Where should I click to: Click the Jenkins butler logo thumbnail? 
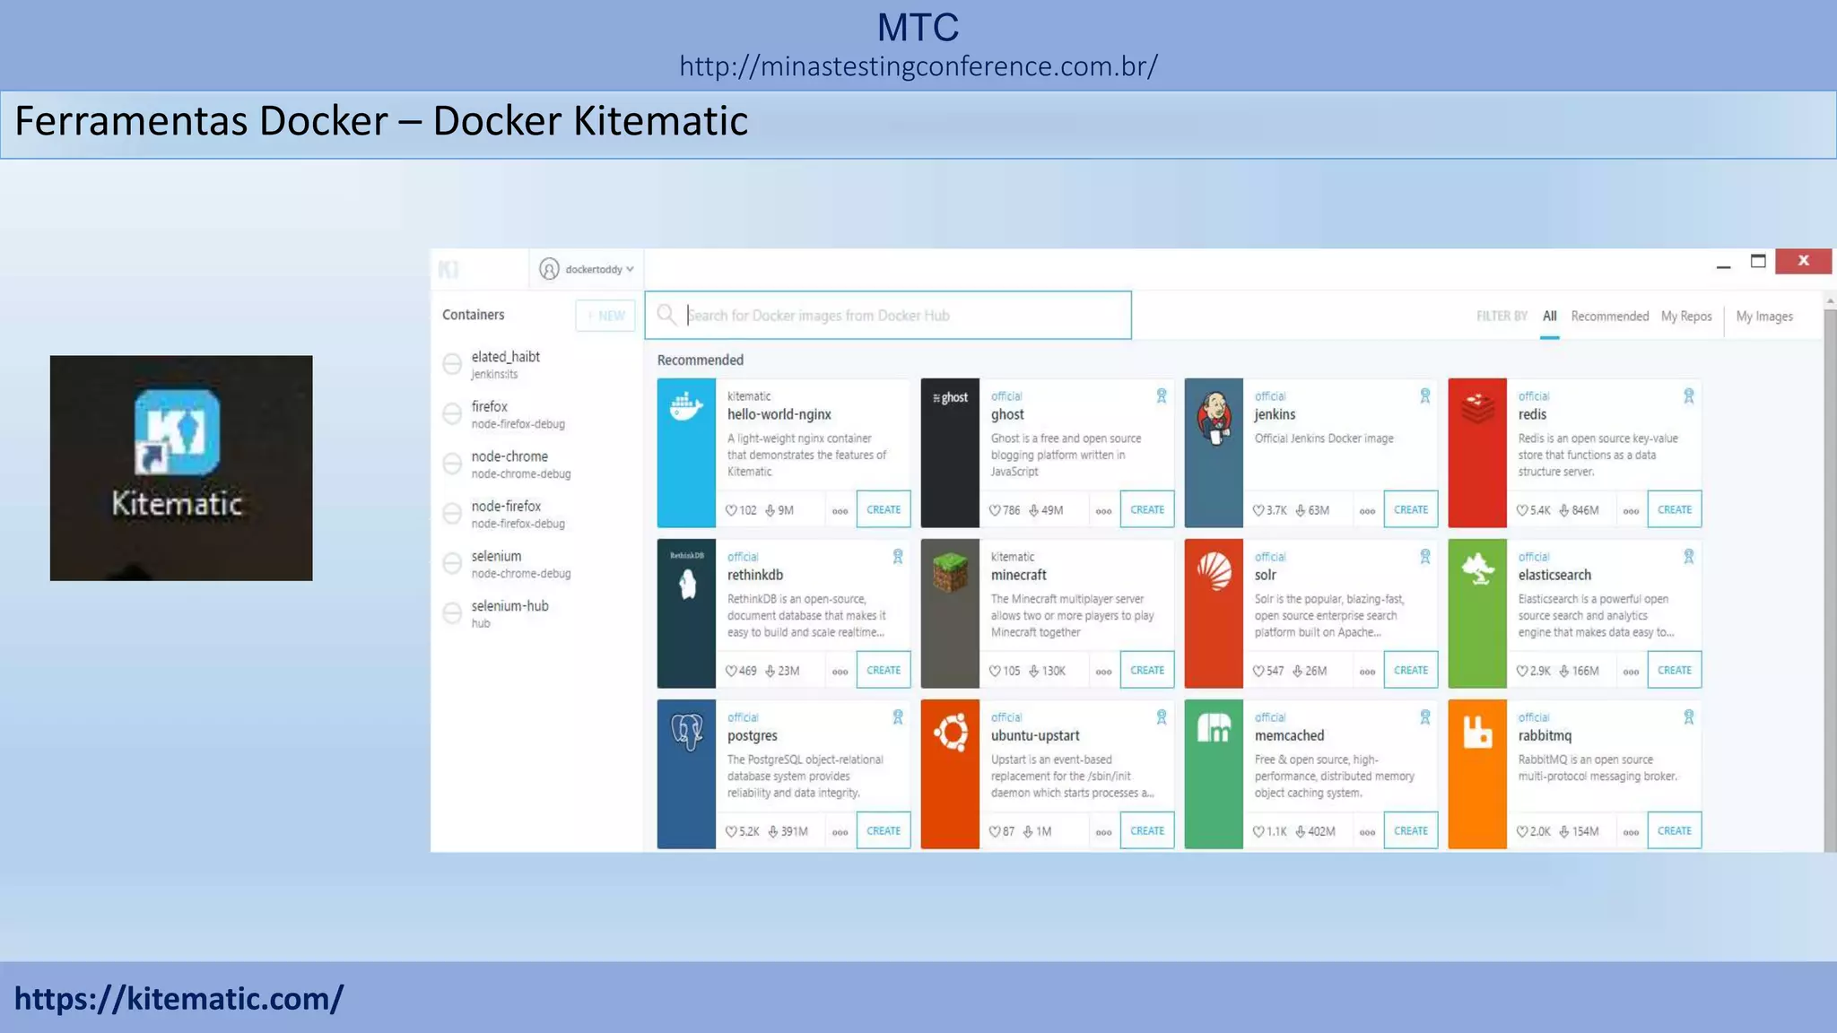click(x=1214, y=453)
